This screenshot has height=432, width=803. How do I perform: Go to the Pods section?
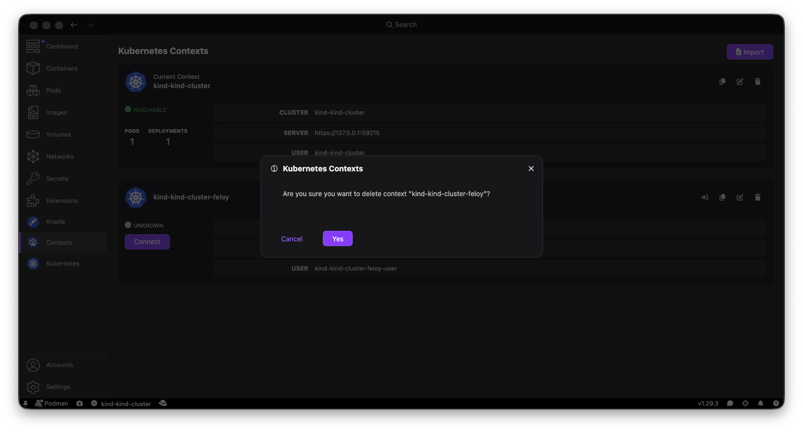pyautogui.click(x=63, y=90)
